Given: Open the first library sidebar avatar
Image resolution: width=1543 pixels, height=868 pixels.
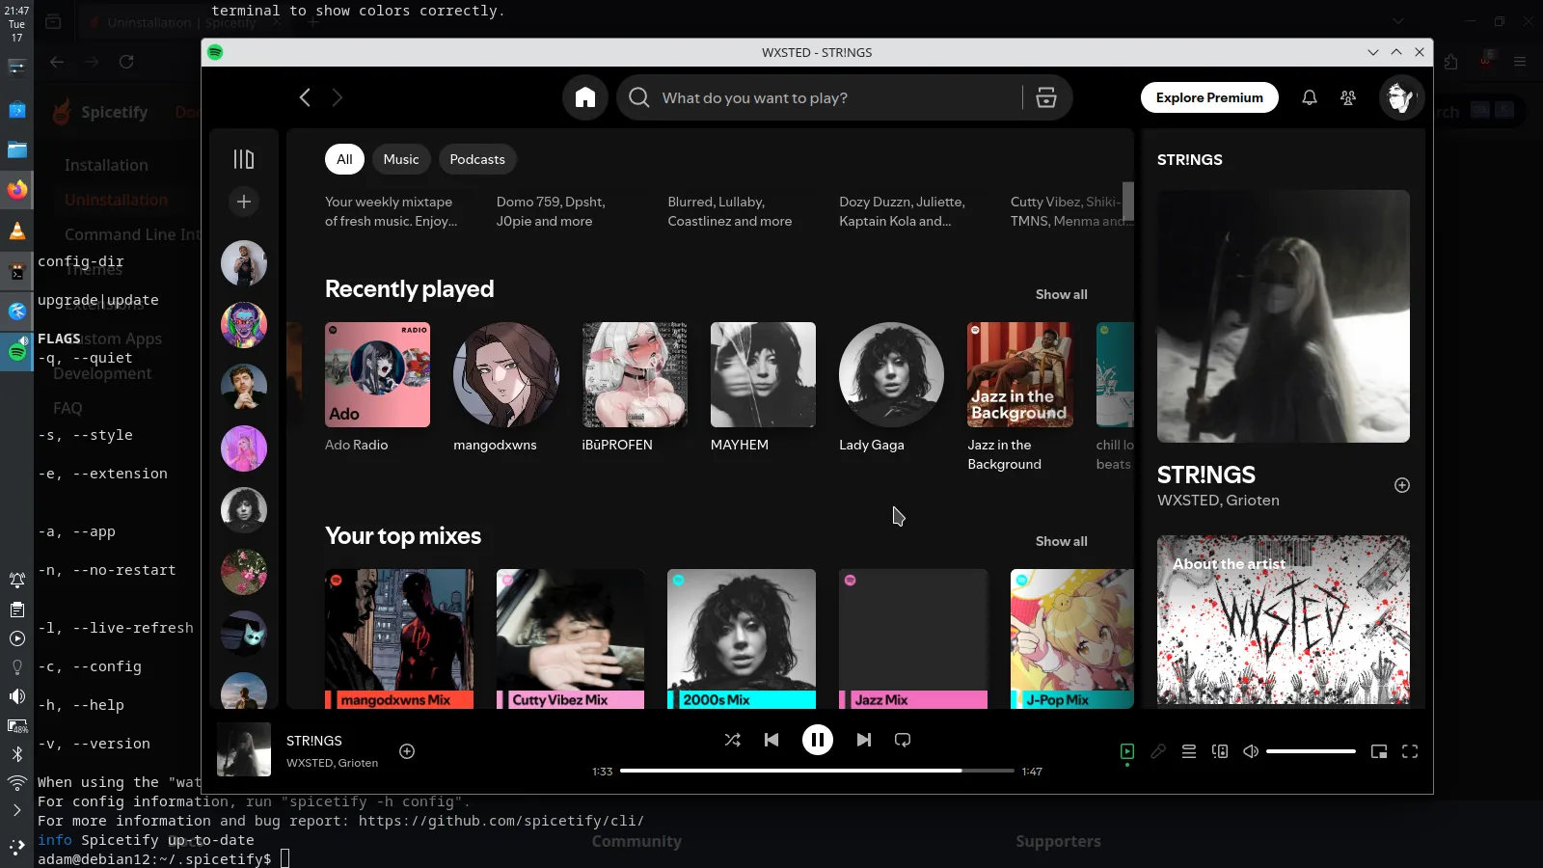Looking at the screenshot, I should point(244,263).
